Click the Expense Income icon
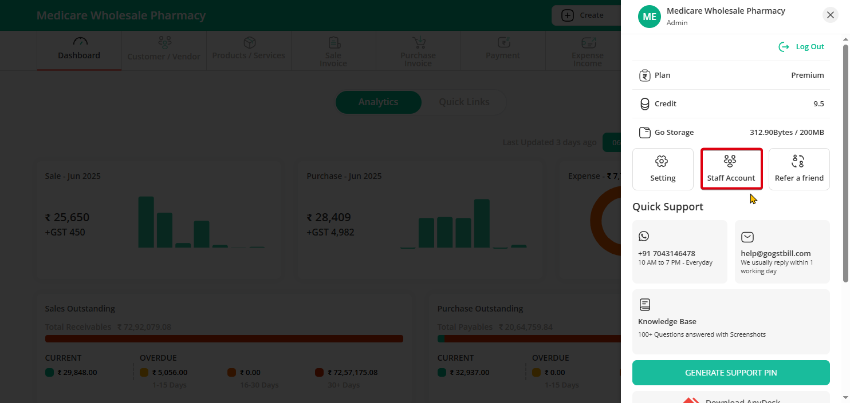 [x=589, y=43]
